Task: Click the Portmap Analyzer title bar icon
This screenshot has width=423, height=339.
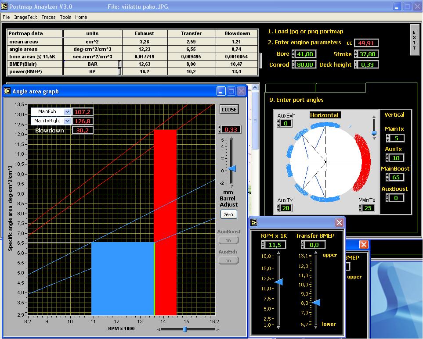Action: (x=4, y=7)
